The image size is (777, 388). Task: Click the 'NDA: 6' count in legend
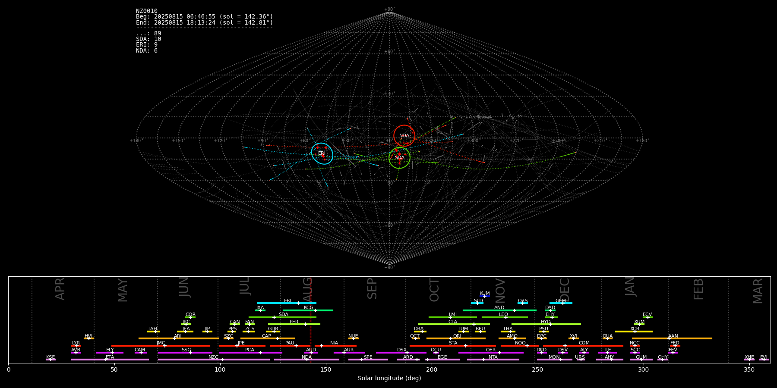pyautogui.click(x=147, y=51)
